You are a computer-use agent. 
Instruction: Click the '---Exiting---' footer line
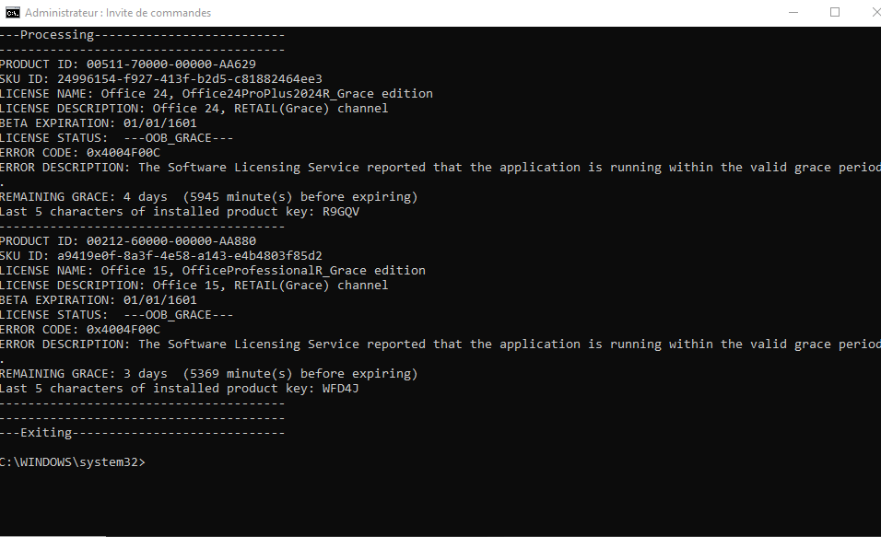click(x=142, y=433)
